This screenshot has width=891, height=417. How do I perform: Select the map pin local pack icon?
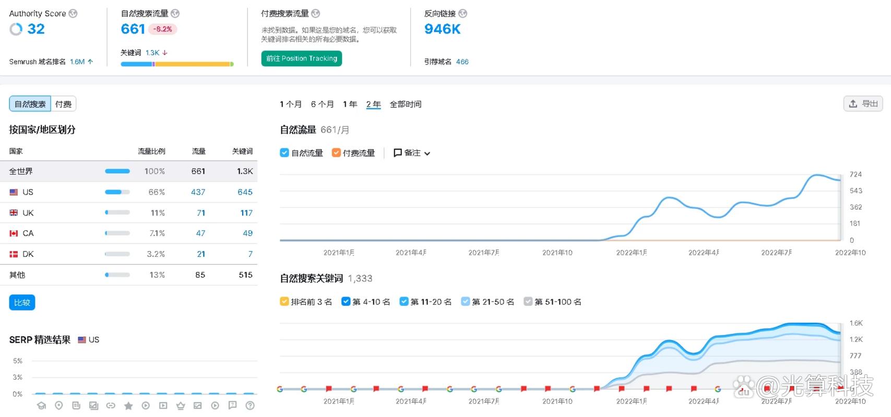coord(59,406)
